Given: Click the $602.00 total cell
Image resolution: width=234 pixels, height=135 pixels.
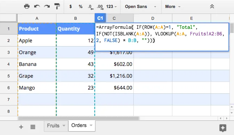Looking at the screenshot, I should (114, 64).
